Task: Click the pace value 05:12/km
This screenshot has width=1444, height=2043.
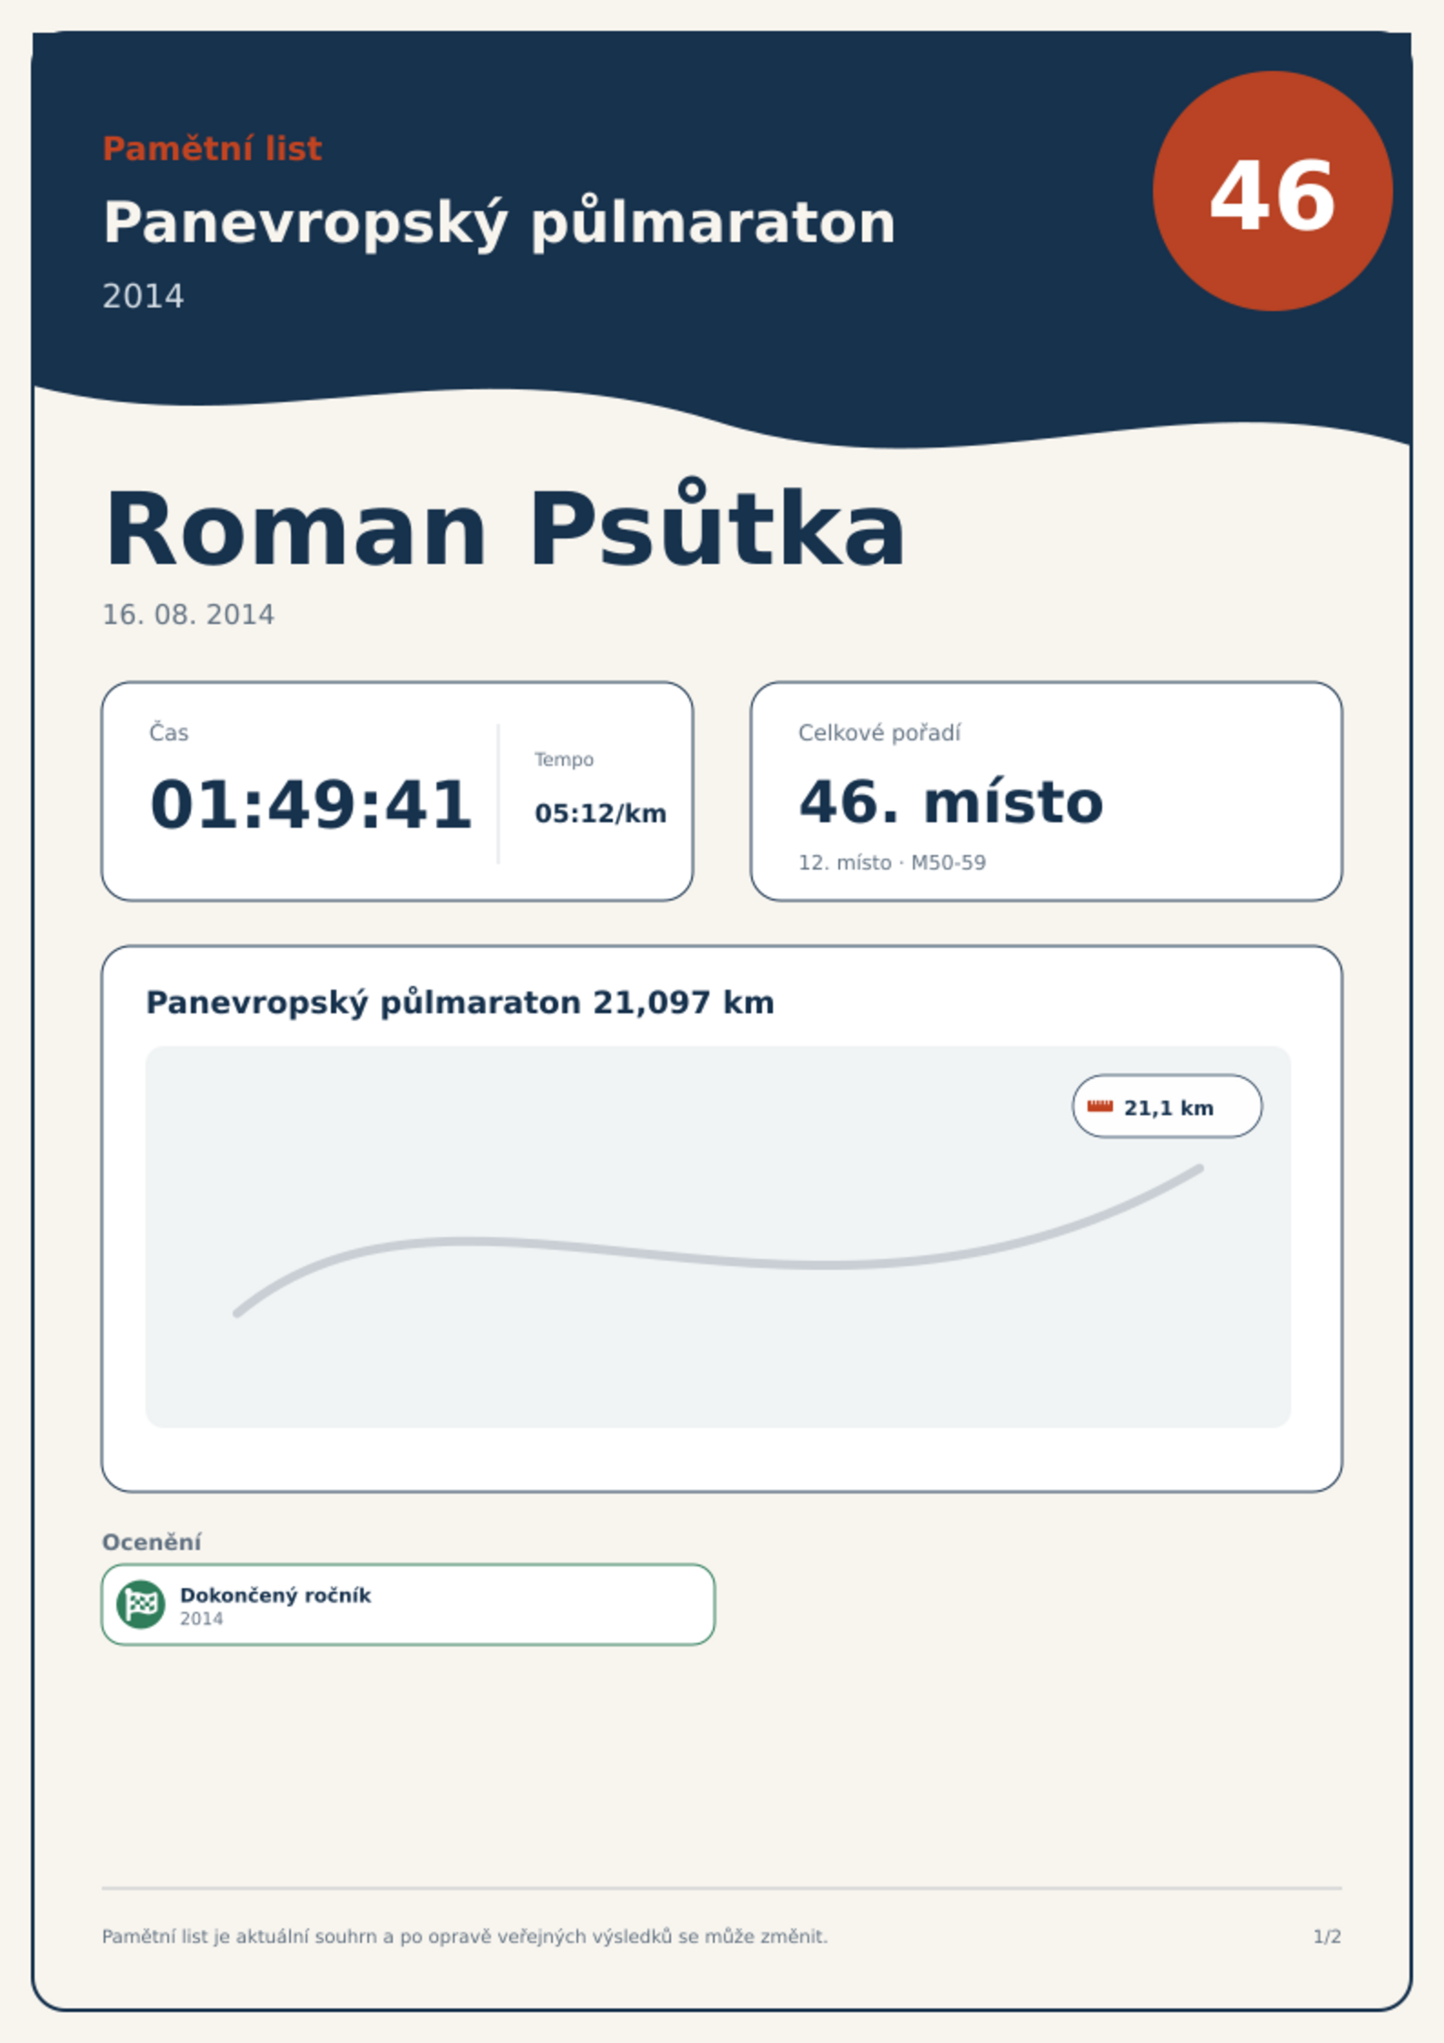Action: 600,813
